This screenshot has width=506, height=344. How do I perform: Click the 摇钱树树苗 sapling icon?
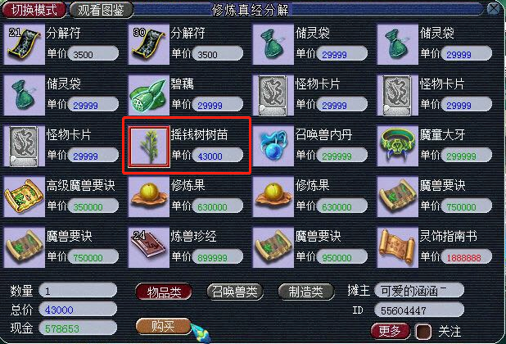[149, 147]
